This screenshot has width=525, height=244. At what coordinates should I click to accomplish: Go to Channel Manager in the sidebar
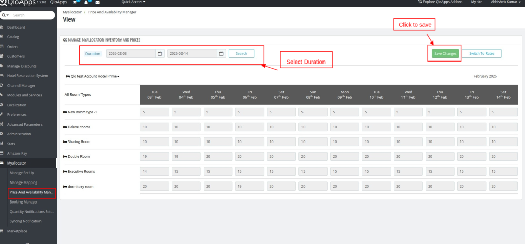[21, 85]
